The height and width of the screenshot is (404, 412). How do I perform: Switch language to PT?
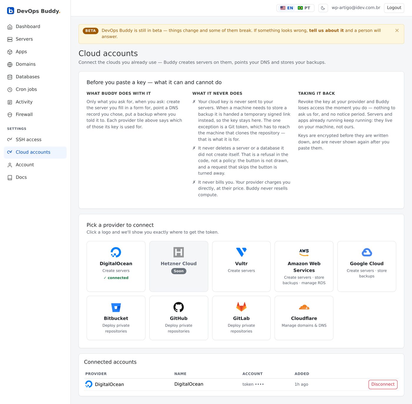coord(304,8)
